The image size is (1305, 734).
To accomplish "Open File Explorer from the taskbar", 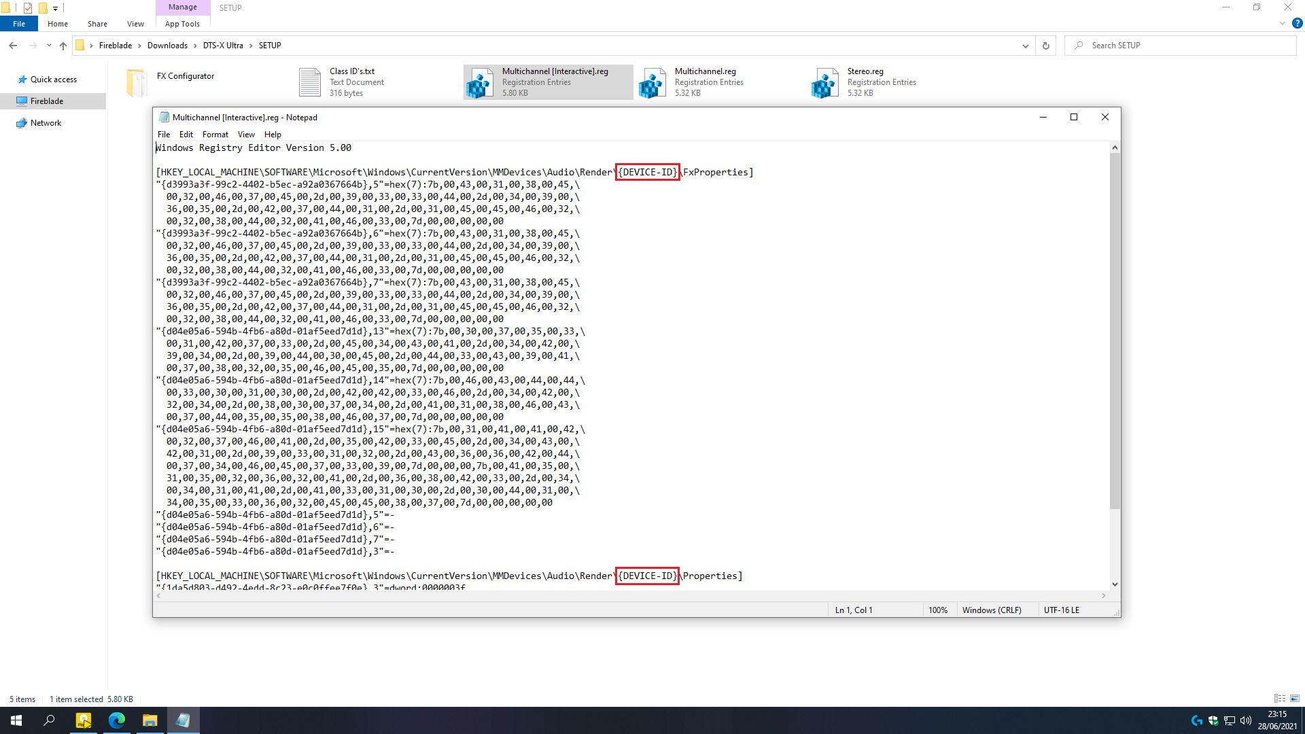I will click(x=150, y=720).
